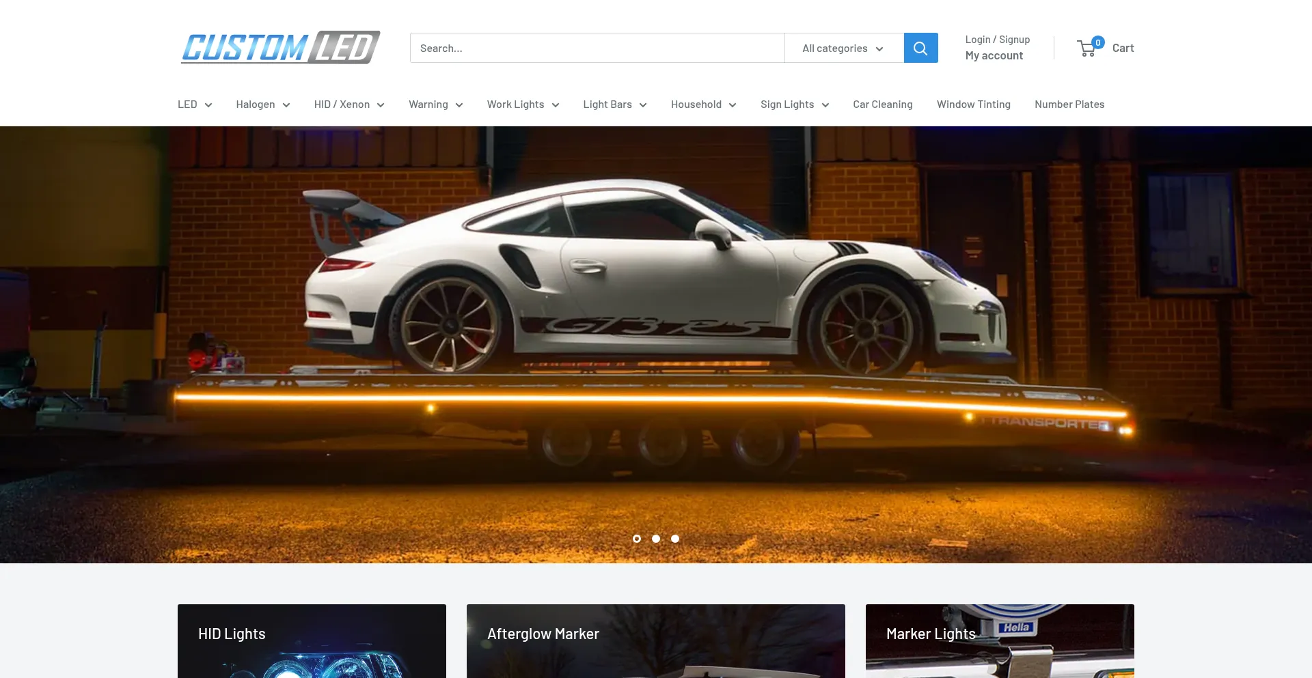The width and height of the screenshot is (1312, 678).
Task: Select Car Cleaning from the navigation
Action: [x=882, y=104]
